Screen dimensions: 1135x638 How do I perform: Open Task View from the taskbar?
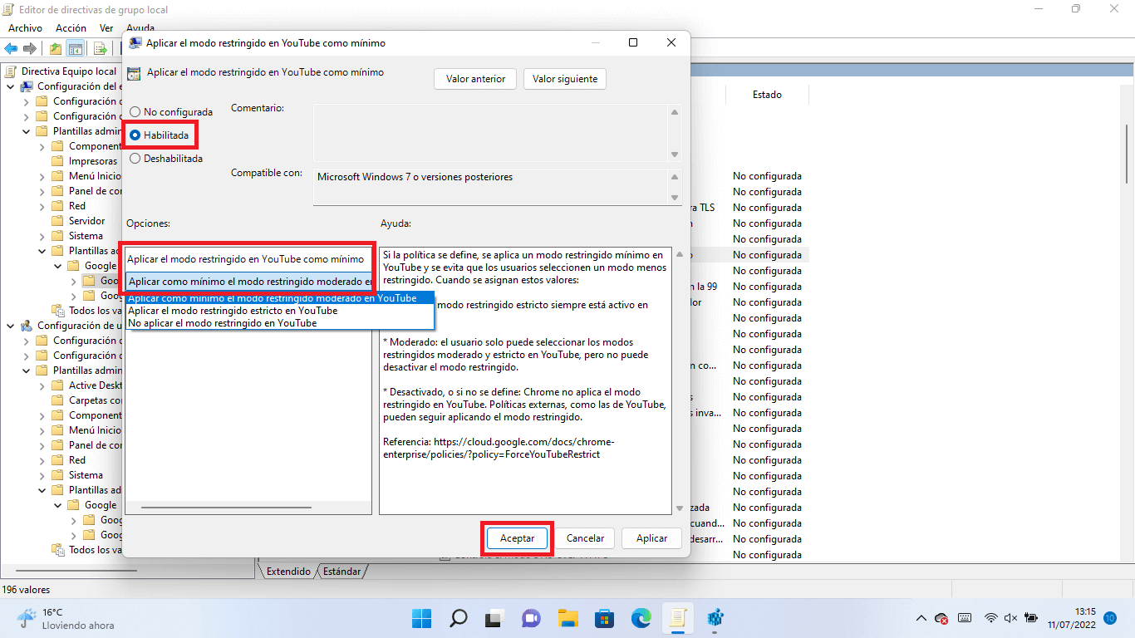click(x=494, y=618)
